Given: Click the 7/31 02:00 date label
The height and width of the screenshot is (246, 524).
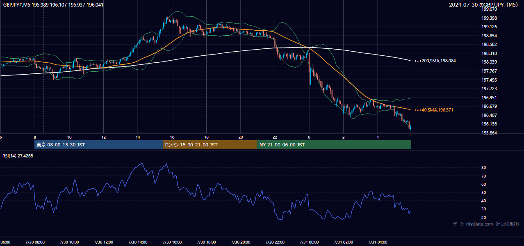Looking at the screenshot, I should pos(344,242).
